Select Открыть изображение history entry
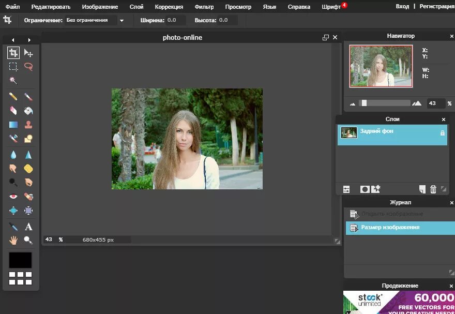This screenshot has height=314, width=455. coord(400,214)
